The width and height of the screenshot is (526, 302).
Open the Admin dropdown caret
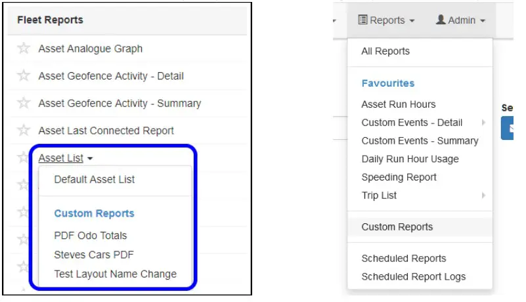(483, 21)
